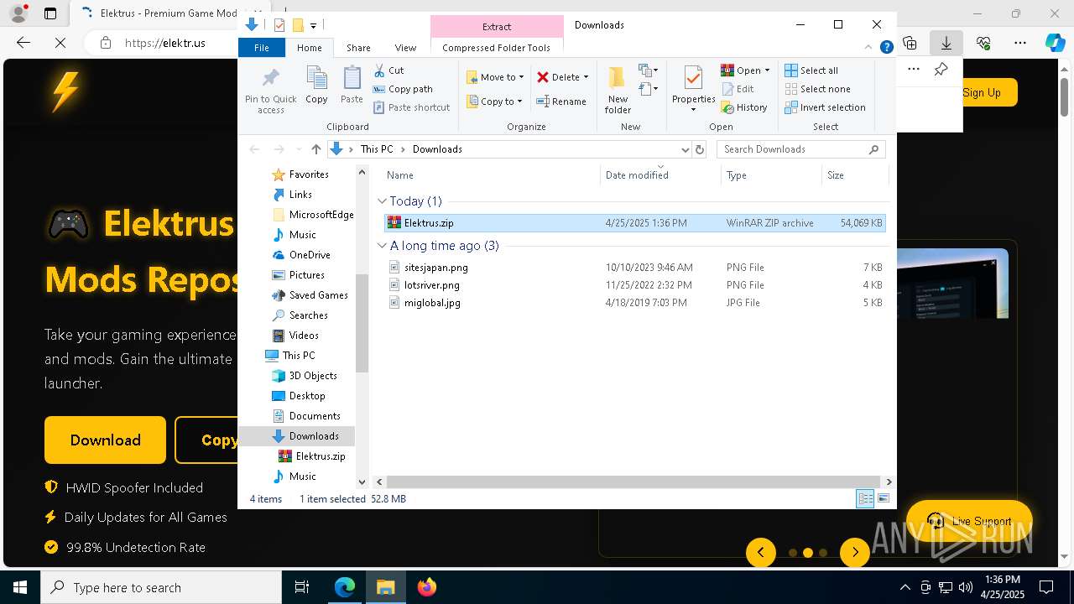Select miglobal.jpg file
Viewport: 1074px width, 604px height.
click(x=432, y=303)
